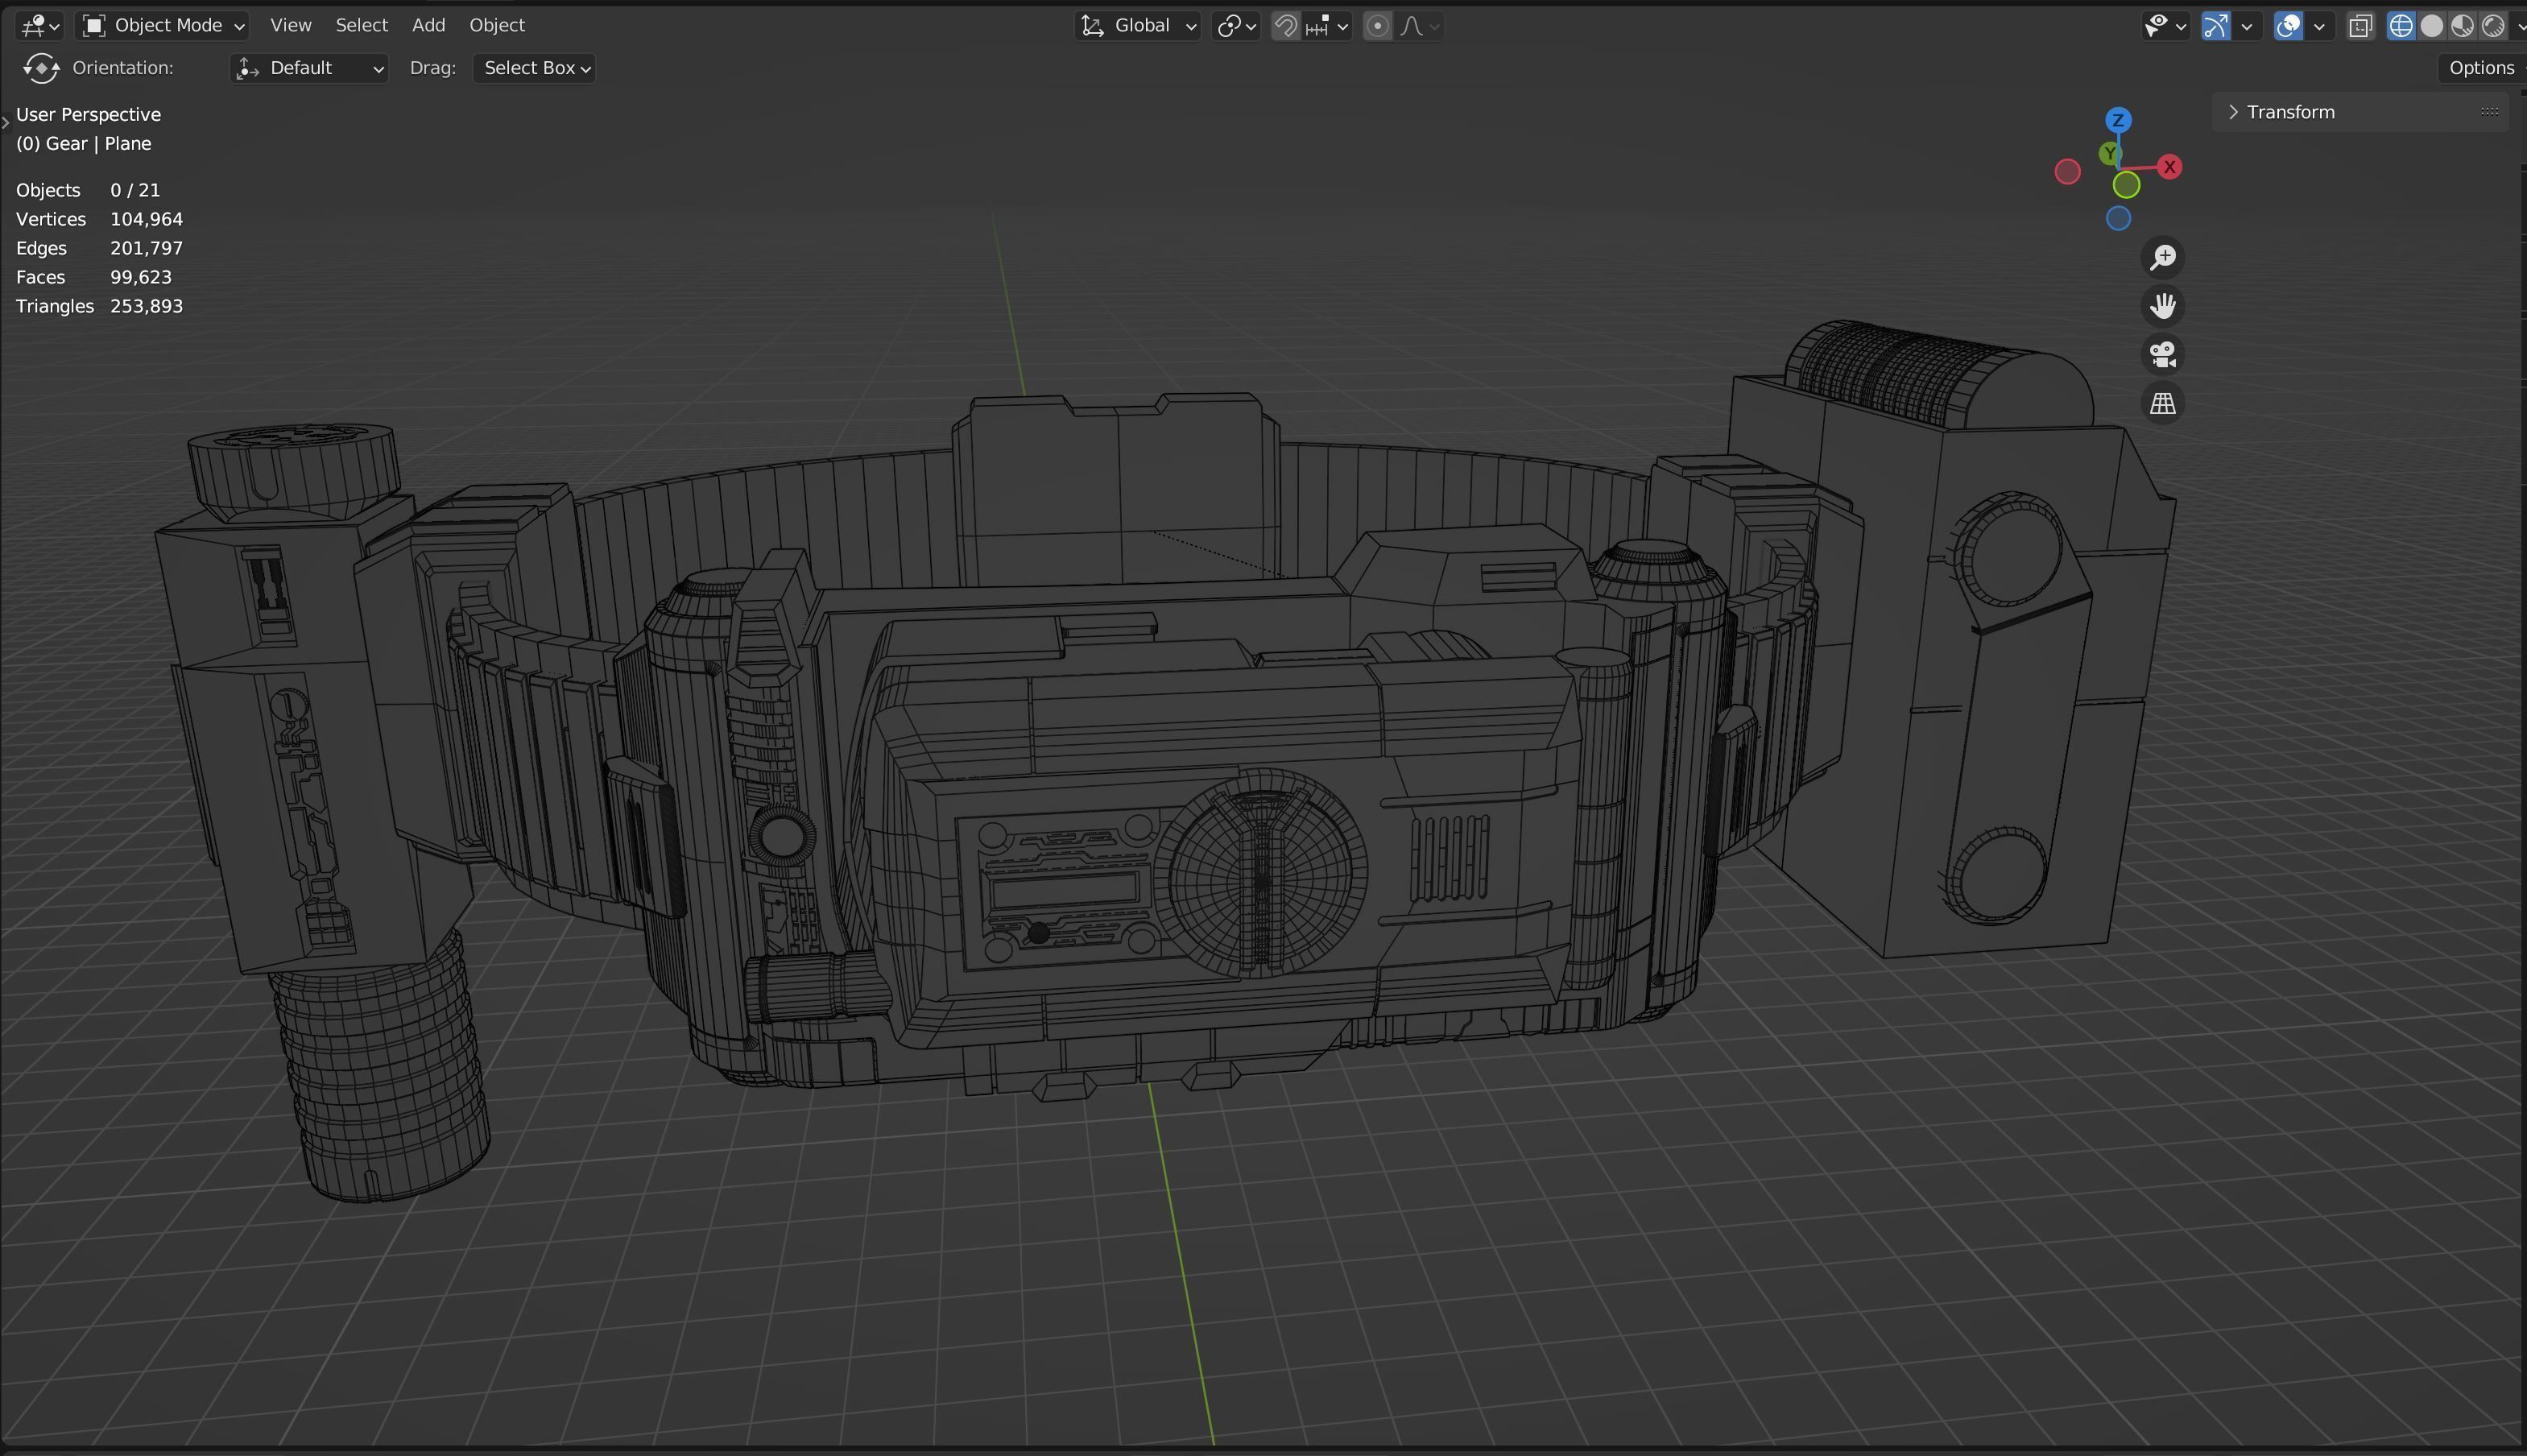Click the zoom magnifier viewport icon
The height and width of the screenshot is (1456, 2527).
pyautogui.click(x=2162, y=258)
